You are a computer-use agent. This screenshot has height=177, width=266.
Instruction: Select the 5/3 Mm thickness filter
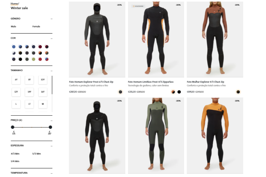tap(36, 154)
